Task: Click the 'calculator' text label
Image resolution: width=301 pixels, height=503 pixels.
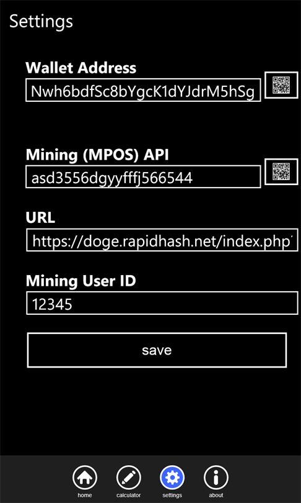Action: [x=129, y=496]
